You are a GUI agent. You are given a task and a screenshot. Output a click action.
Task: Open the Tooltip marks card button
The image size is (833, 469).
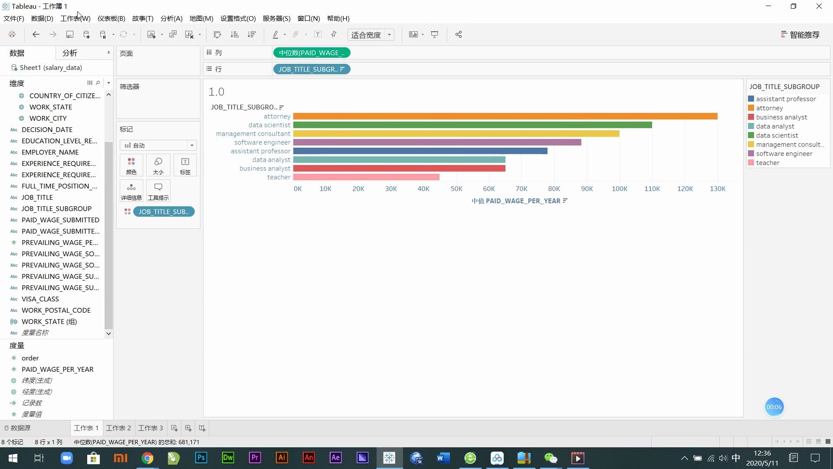(158, 191)
